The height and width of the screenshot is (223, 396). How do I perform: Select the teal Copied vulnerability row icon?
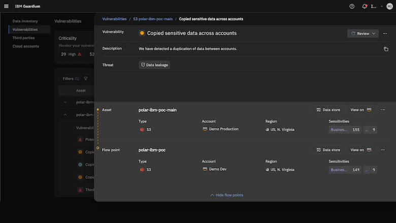point(80,165)
